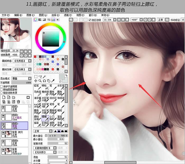Open the 混合模式 dropdown showing 覆盖

21,78
